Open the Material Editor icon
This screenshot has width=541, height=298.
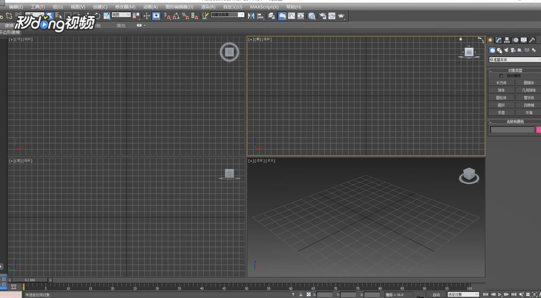click(312, 16)
